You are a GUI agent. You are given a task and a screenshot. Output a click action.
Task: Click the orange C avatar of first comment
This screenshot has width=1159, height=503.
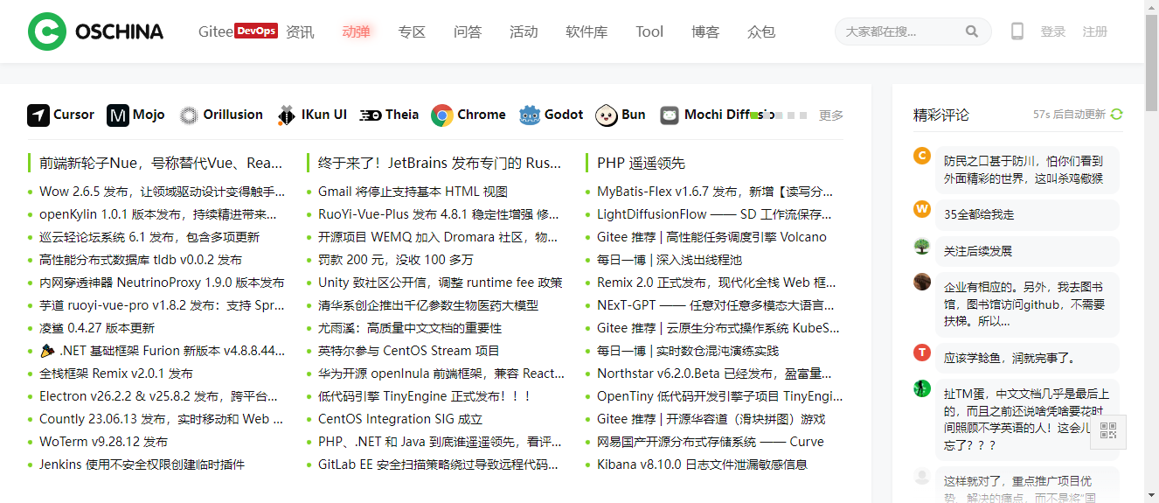(922, 157)
